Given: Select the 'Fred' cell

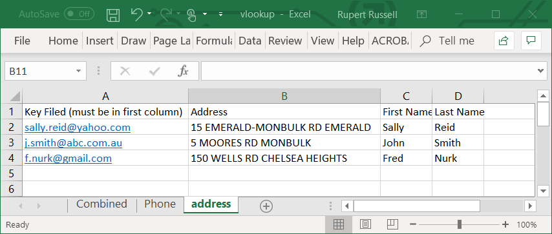Looking at the screenshot, I should coord(407,158).
